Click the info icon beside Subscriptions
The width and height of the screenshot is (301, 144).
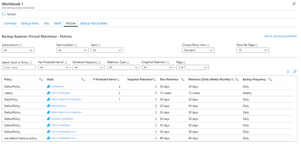20,45
